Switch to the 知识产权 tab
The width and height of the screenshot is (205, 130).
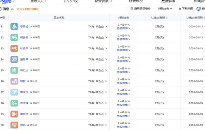pos(71,1)
